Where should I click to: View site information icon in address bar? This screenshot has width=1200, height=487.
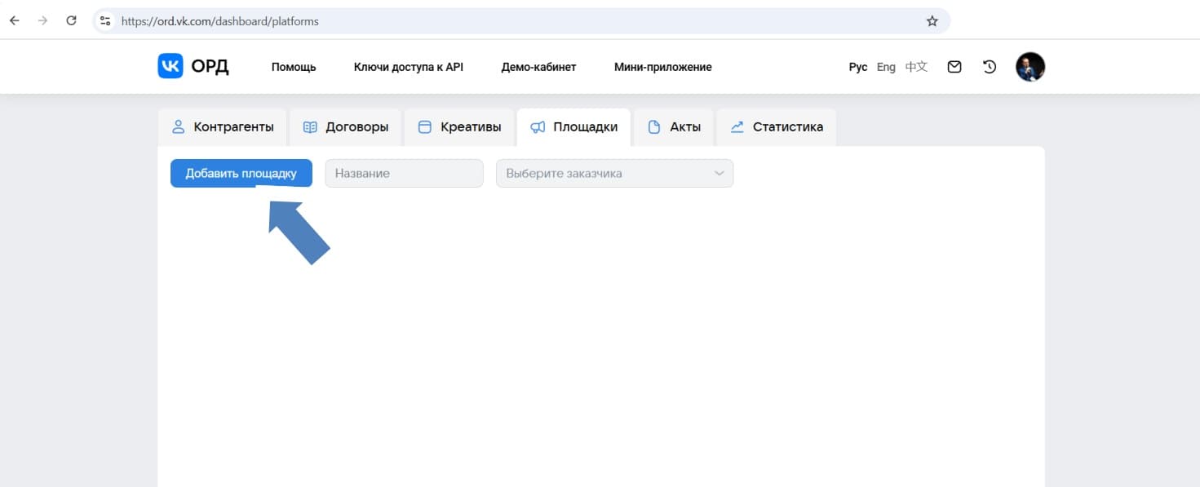105,21
